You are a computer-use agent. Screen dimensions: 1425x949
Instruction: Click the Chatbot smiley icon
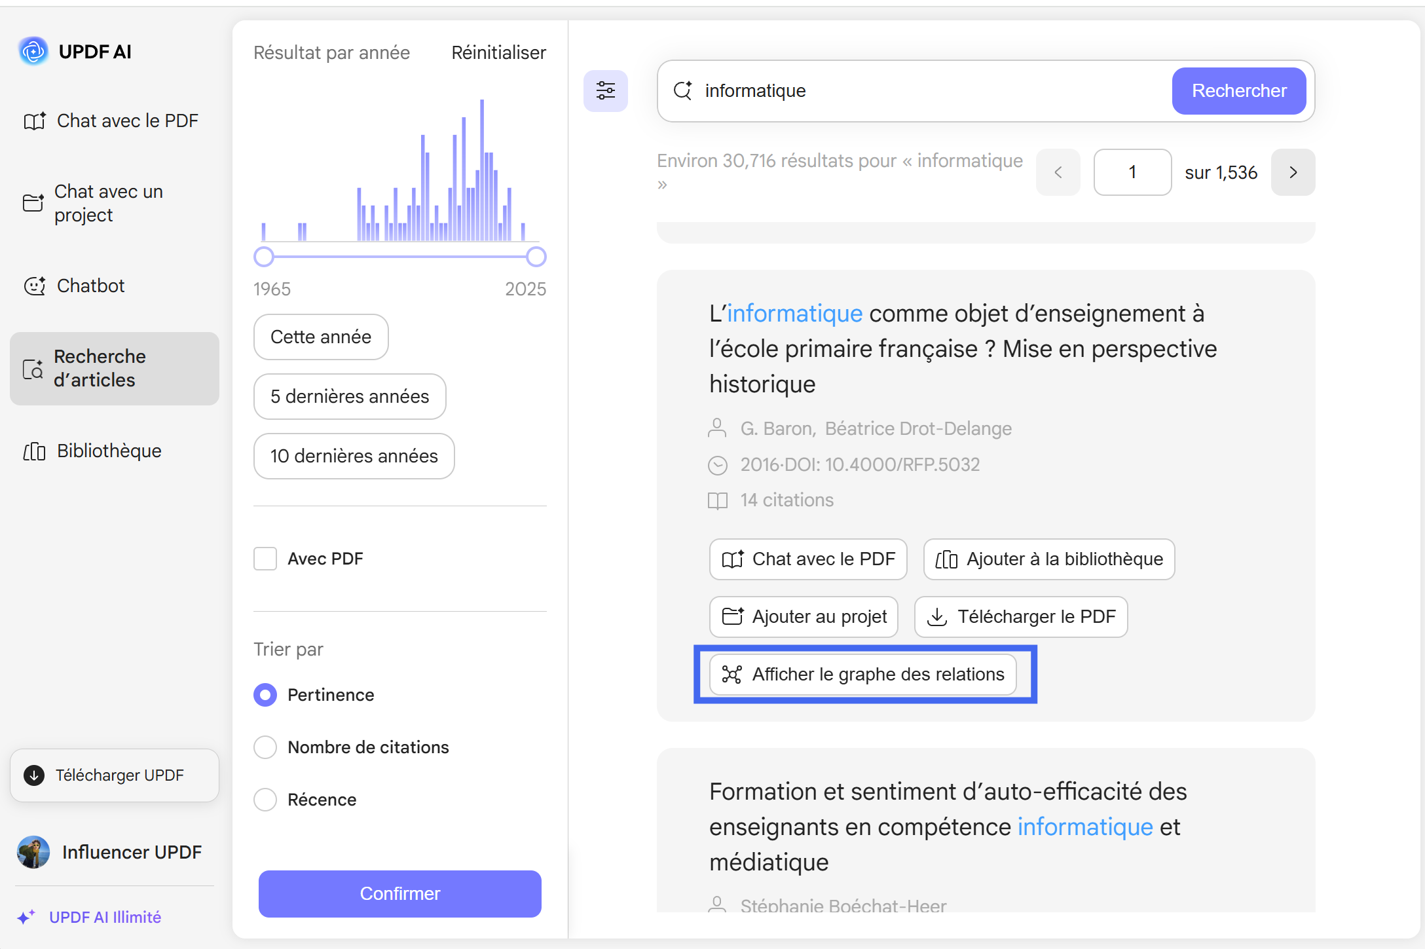pos(35,286)
